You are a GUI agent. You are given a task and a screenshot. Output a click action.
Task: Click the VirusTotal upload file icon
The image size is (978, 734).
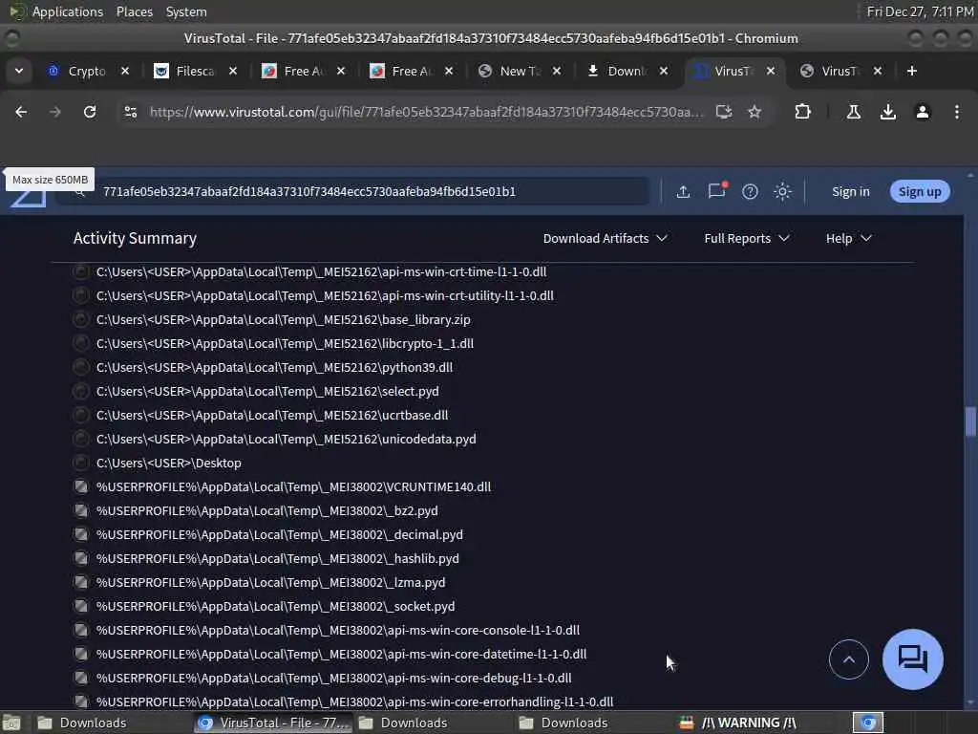coord(683,191)
